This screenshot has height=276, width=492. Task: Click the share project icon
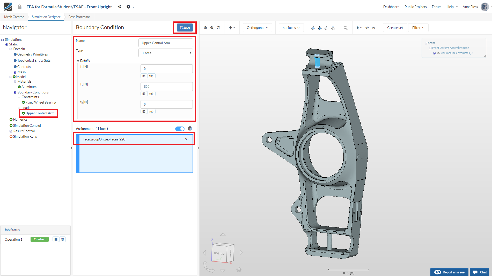119,7
